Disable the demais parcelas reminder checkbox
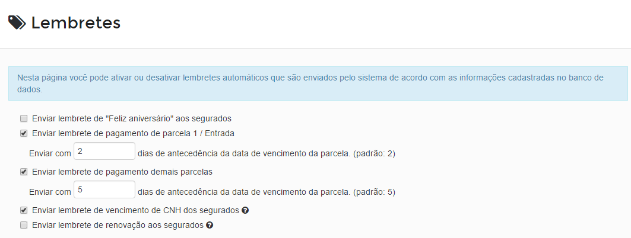 click(x=24, y=172)
